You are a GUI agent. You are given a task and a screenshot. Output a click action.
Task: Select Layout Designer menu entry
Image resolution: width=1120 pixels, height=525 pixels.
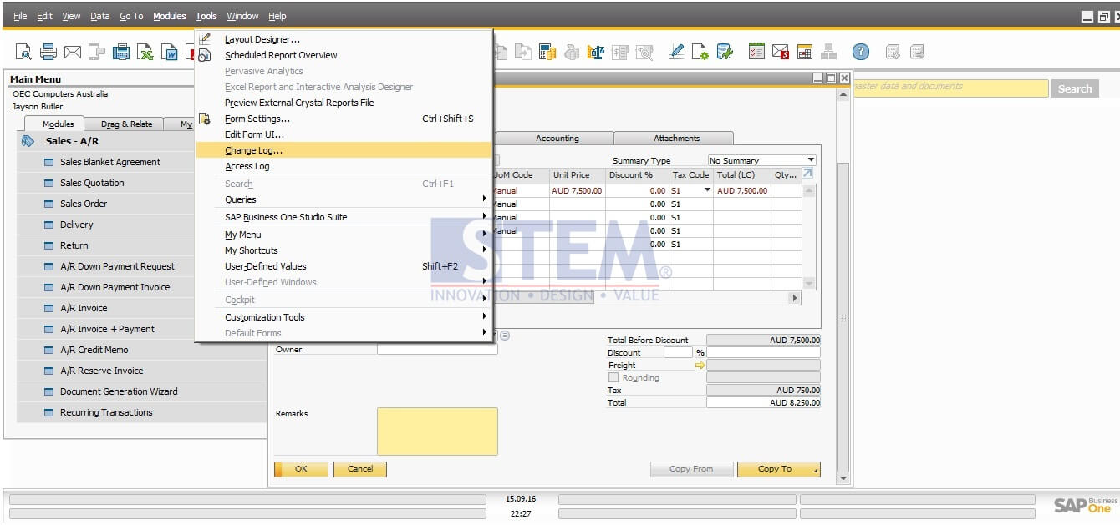[344, 39]
